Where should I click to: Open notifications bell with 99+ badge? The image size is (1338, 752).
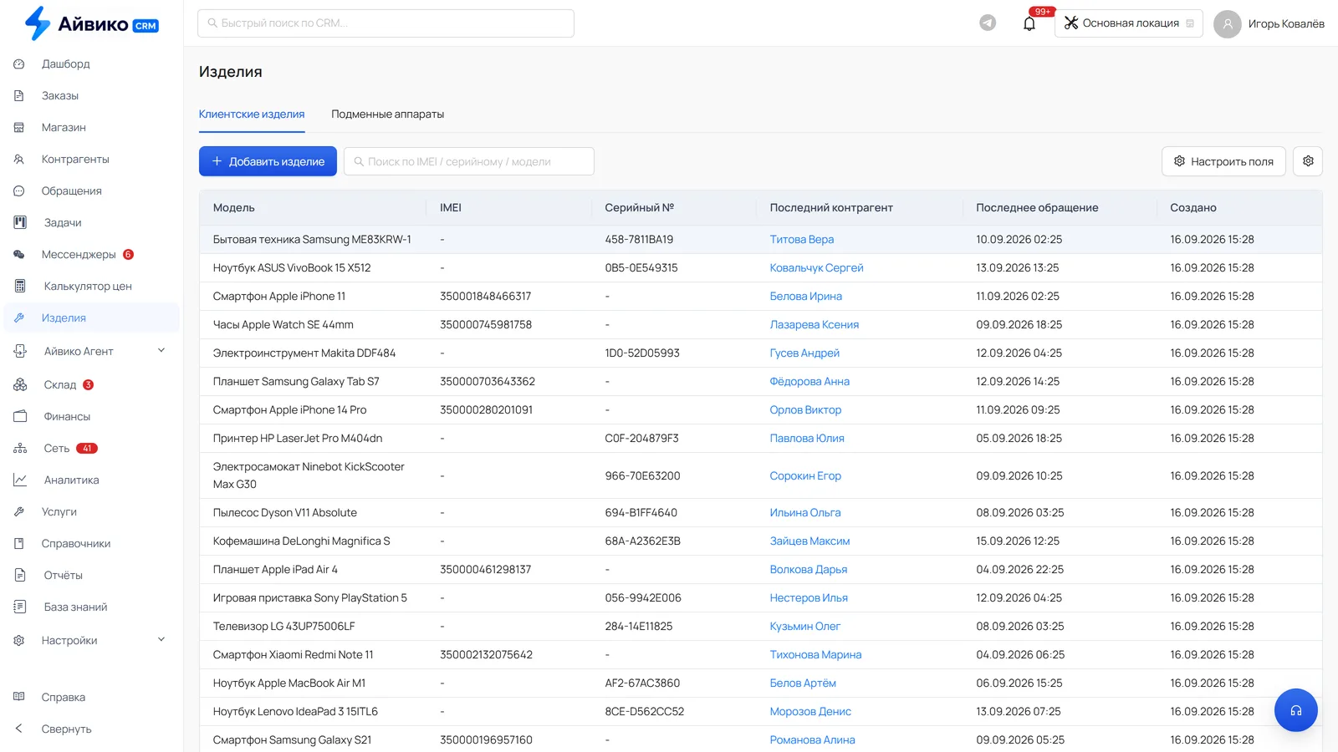(1029, 23)
